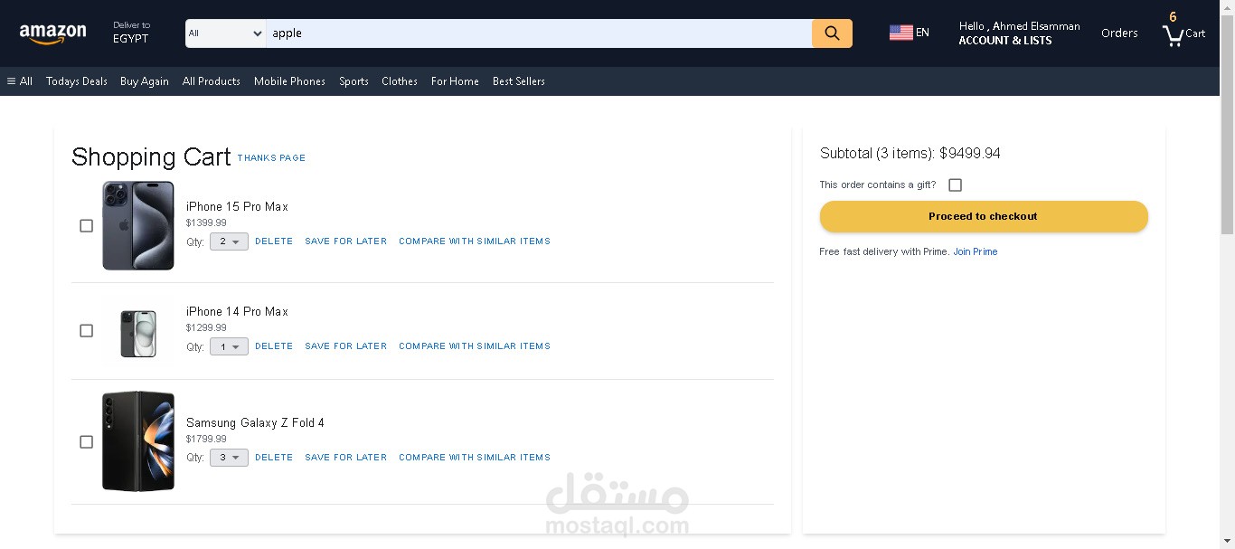Compare iPhone 15 Pro Max with similar items
Screen dimensions: 1235x549
point(475,241)
